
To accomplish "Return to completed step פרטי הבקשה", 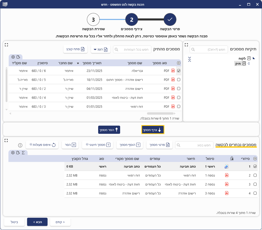I will (x=170, y=20).
